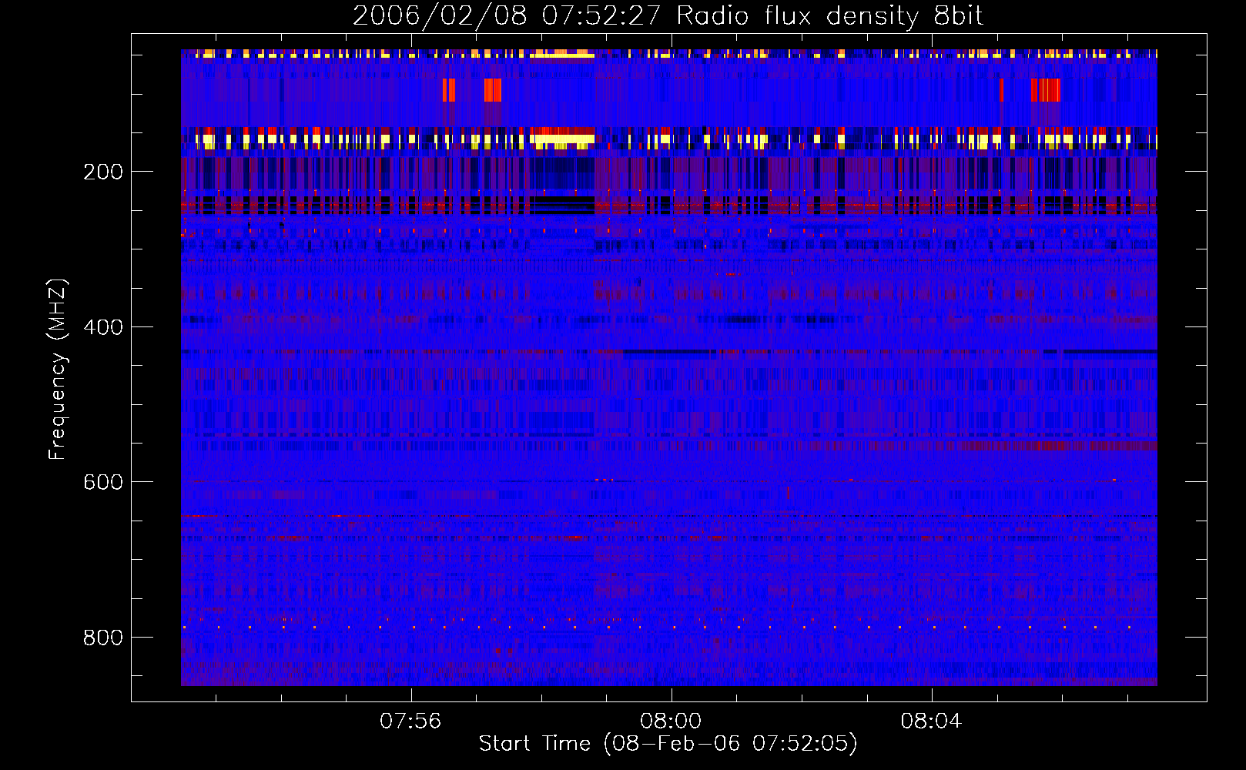Click the '800' frequency tick label
This screenshot has height=770, width=1246.
(103, 638)
